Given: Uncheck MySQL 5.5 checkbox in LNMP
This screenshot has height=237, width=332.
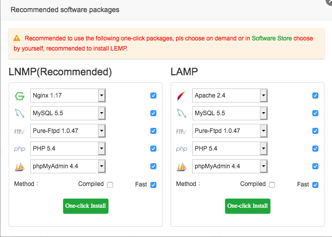Looking at the screenshot, I should 153,113.
